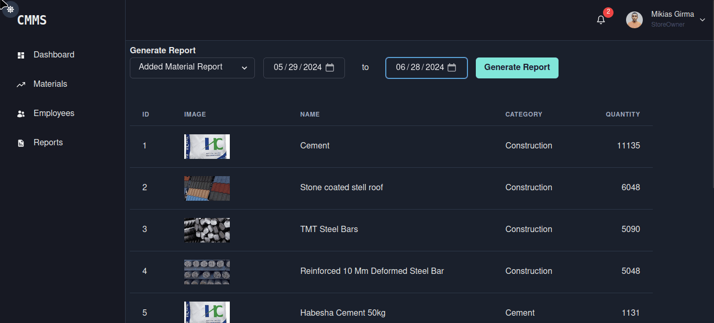Open the end date calendar picker icon
The height and width of the screenshot is (323, 714).
click(x=452, y=67)
